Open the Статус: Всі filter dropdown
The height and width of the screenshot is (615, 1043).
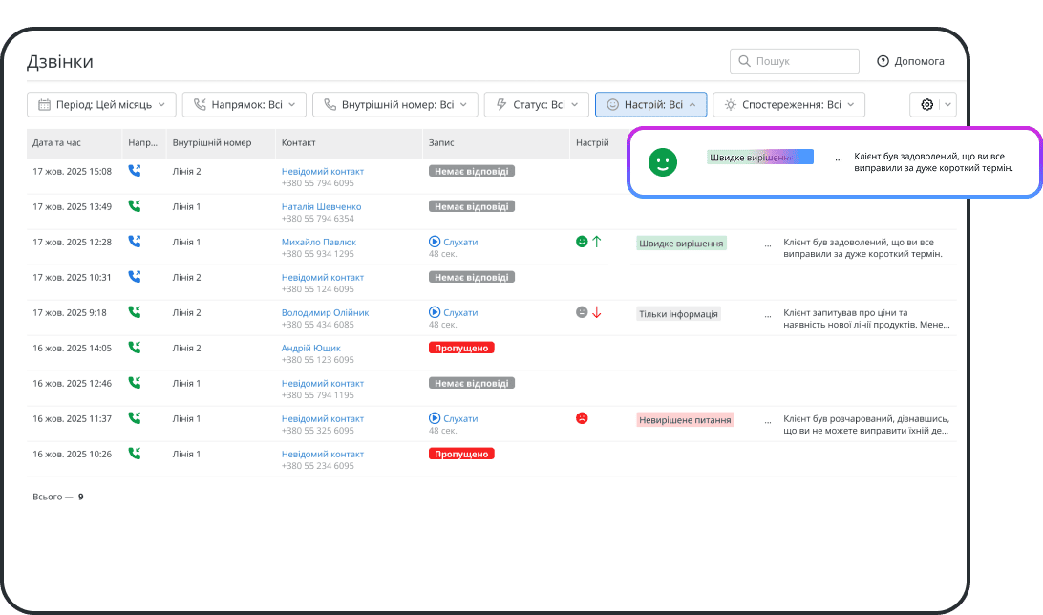(x=535, y=104)
